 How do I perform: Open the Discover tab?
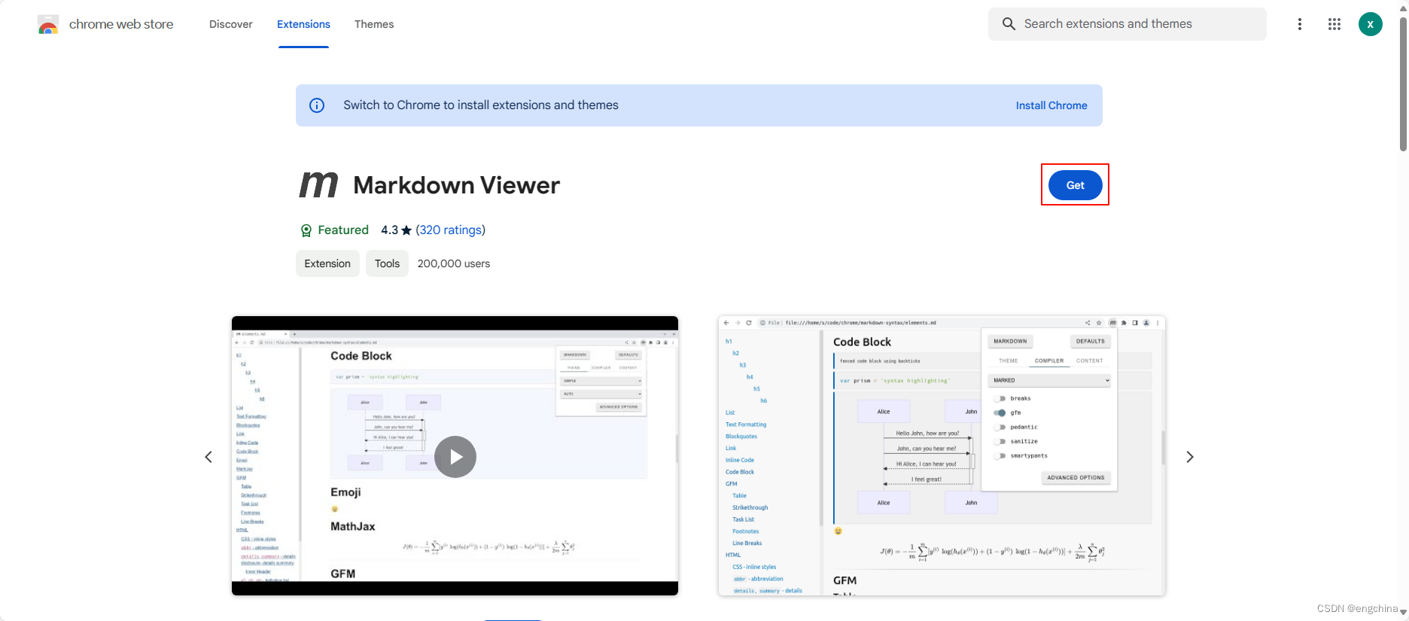pyautogui.click(x=230, y=24)
